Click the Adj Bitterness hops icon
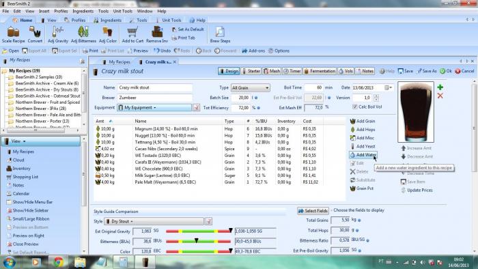478x269 pixels. pos(83,34)
